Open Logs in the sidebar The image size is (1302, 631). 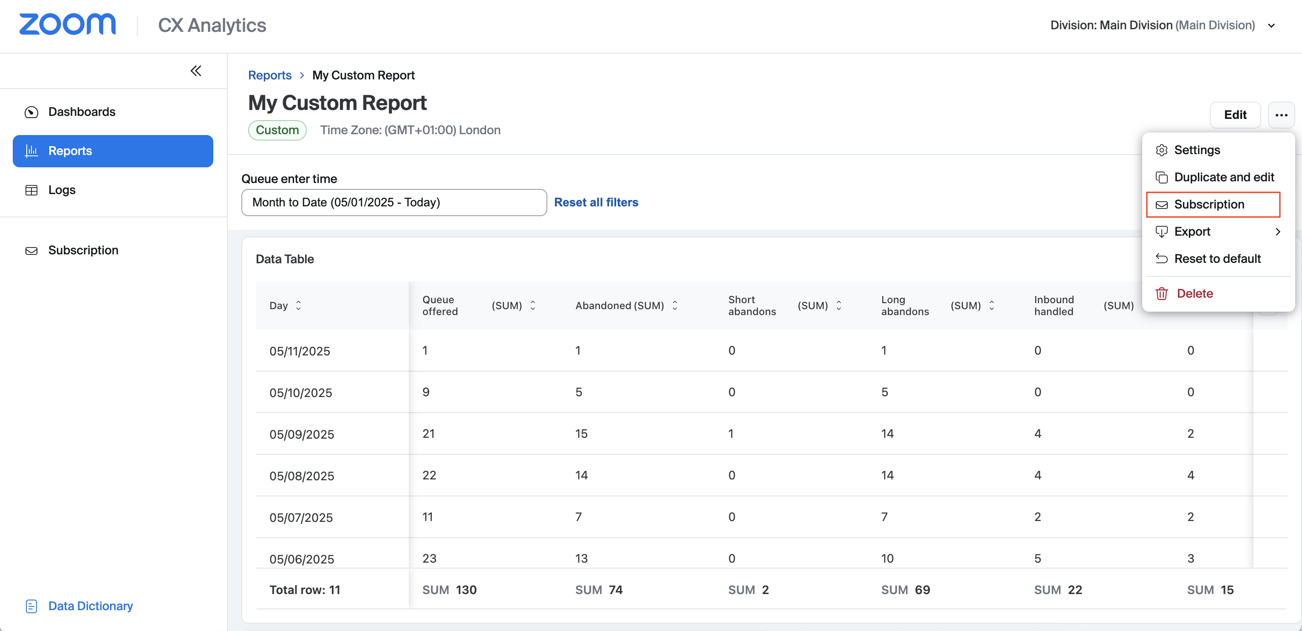62,190
